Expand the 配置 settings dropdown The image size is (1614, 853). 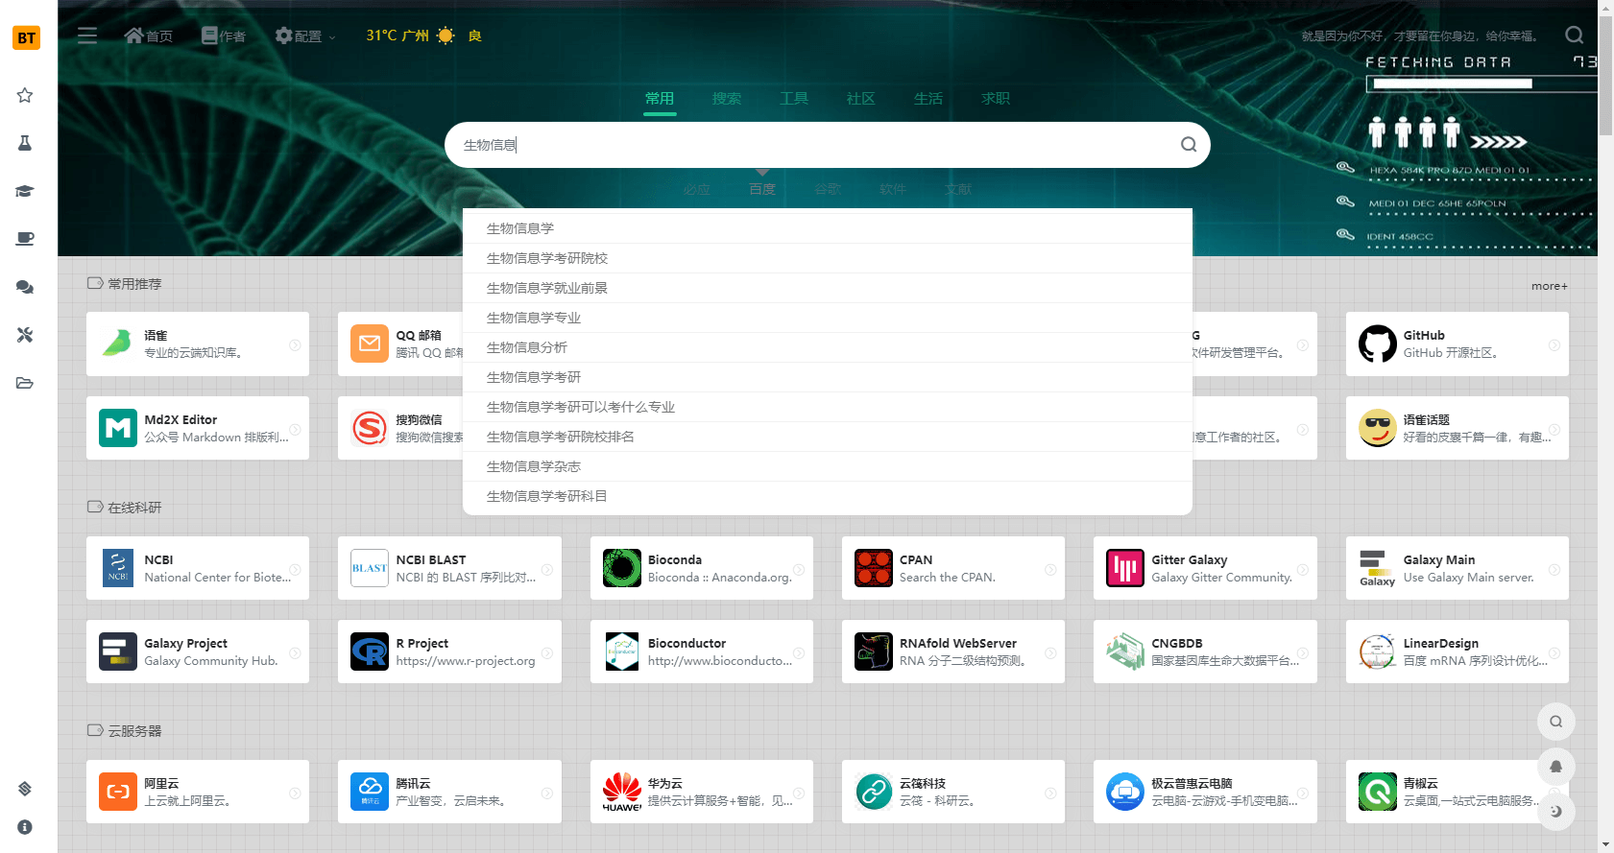pos(305,36)
